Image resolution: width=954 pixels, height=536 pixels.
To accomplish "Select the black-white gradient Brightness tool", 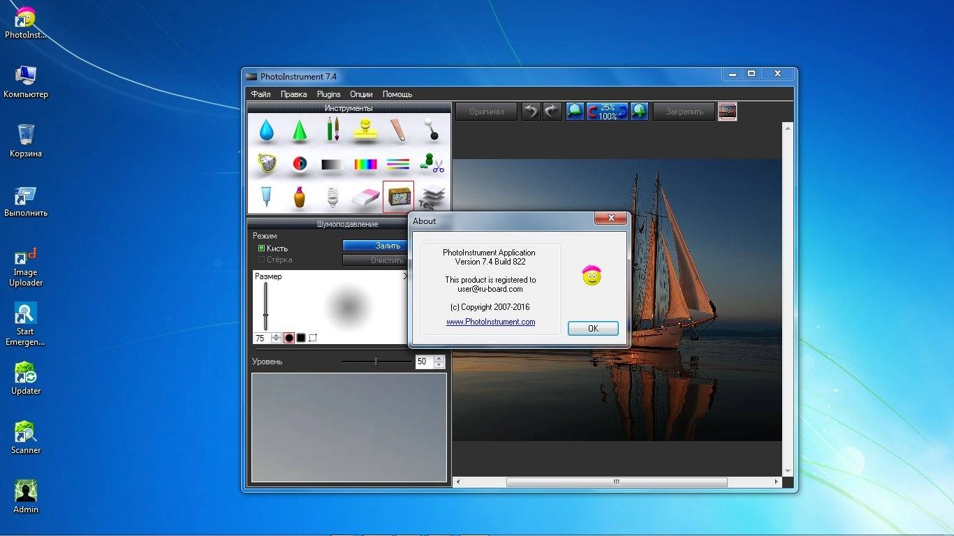I will point(332,164).
